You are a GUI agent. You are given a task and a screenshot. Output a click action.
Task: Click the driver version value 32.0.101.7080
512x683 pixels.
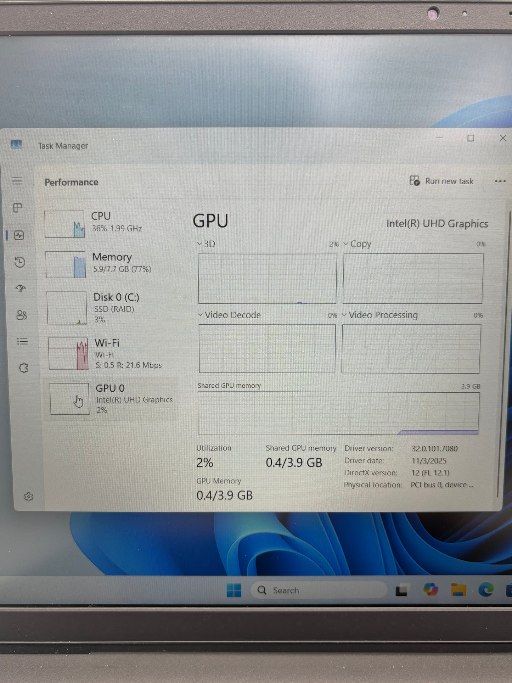tap(434, 448)
